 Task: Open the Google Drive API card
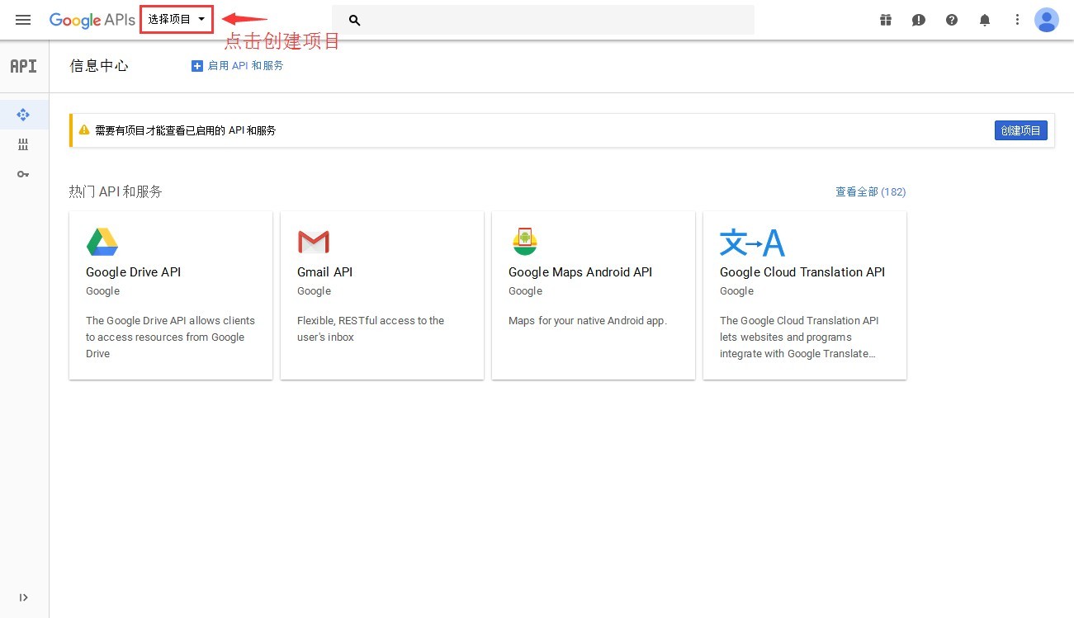(171, 295)
